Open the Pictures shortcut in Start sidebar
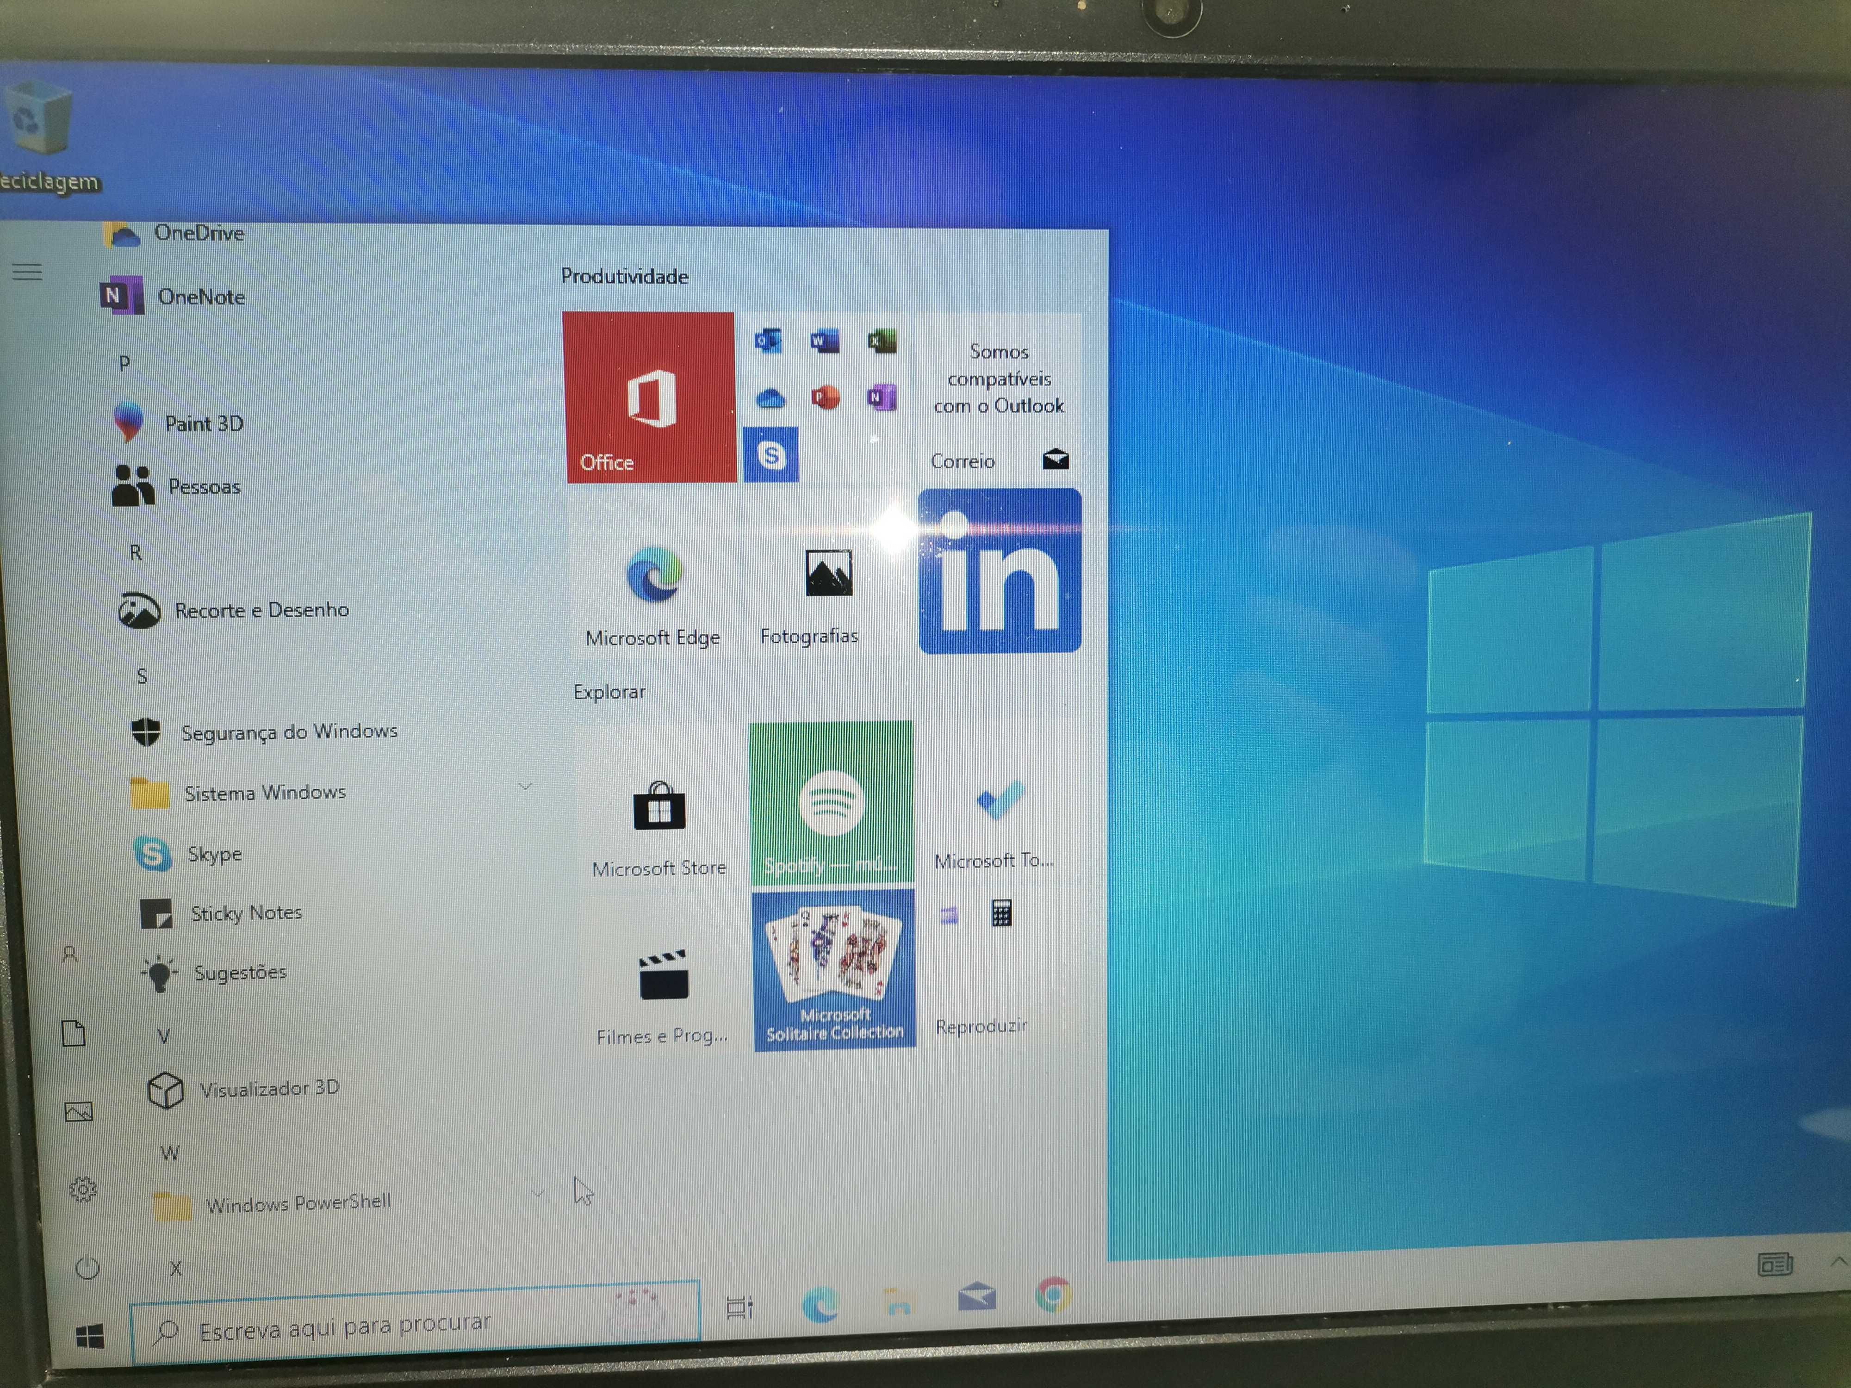The width and height of the screenshot is (1851, 1388). (79, 1112)
